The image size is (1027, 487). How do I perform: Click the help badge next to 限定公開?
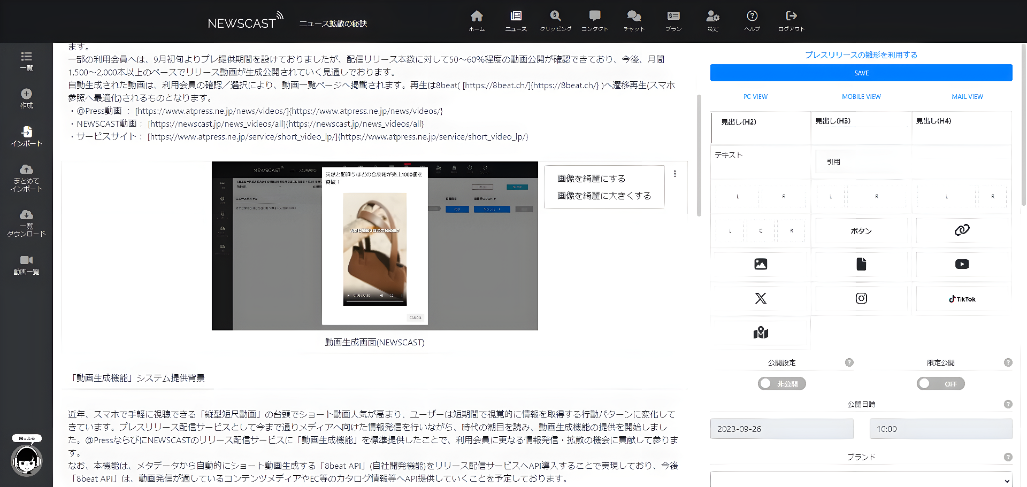[x=1009, y=362]
